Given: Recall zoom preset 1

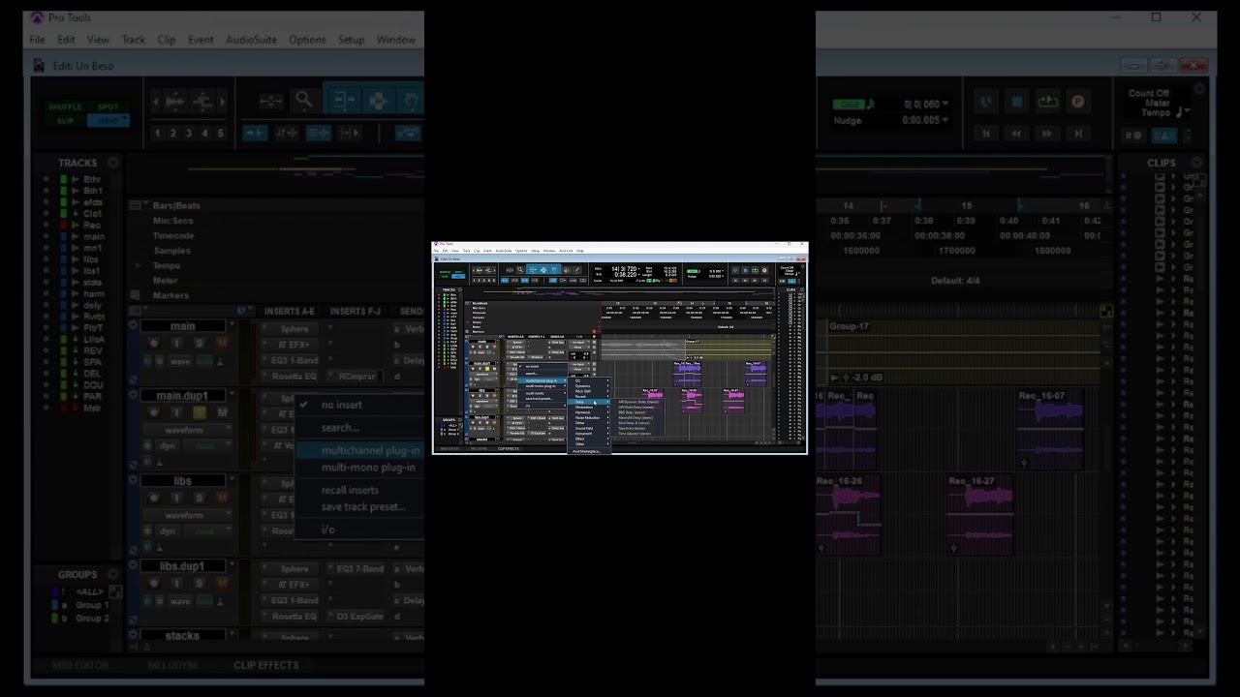Looking at the screenshot, I should (474, 281).
